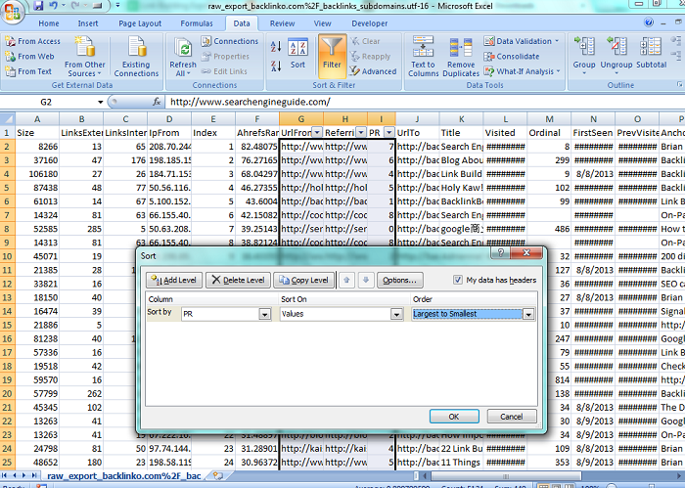
Task: Click the Office button logo
Action: [x=12, y=12]
